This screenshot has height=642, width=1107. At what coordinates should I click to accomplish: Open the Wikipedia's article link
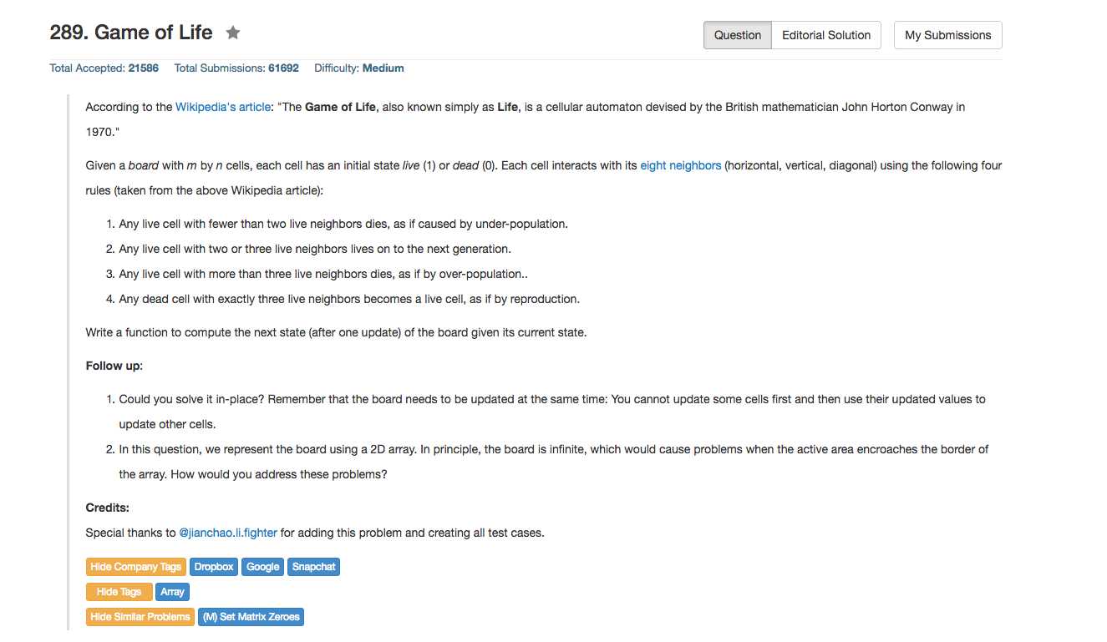[x=223, y=108]
